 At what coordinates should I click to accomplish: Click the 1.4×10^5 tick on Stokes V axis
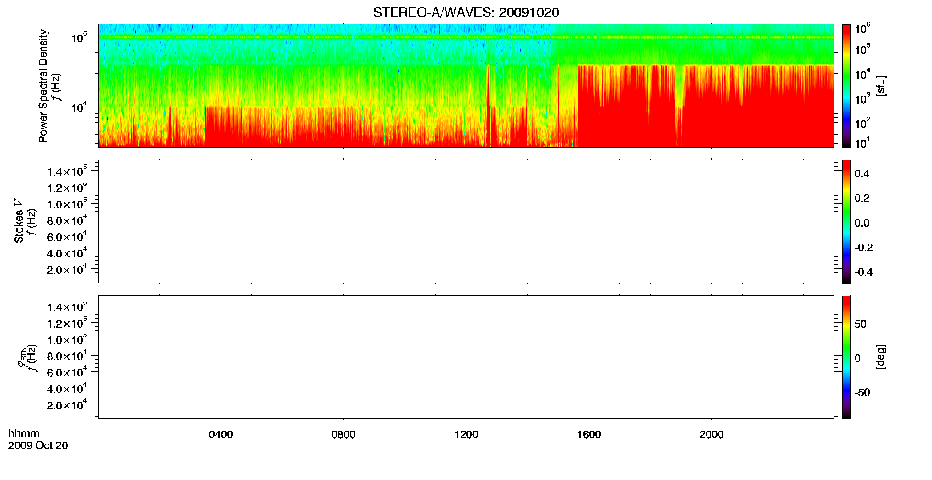click(x=67, y=171)
